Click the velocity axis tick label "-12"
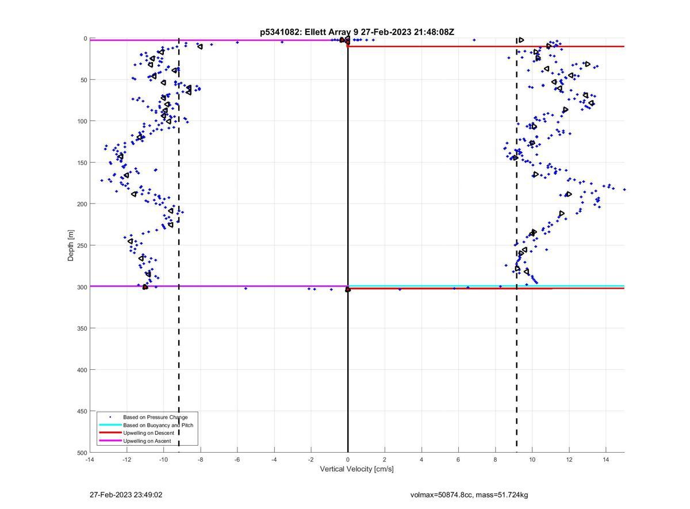This screenshot has height=509, width=690. click(x=126, y=460)
